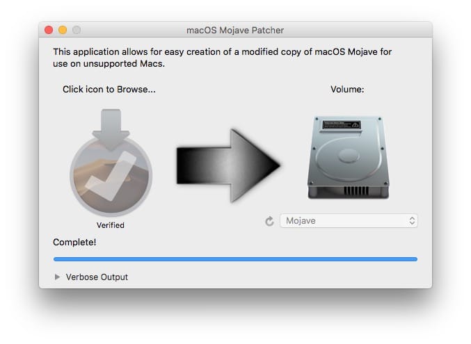
Task: Click the hard drive volume icon
Action: click(x=348, y=157)
